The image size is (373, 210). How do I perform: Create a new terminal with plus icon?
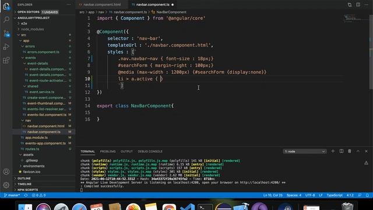point(333,151)
